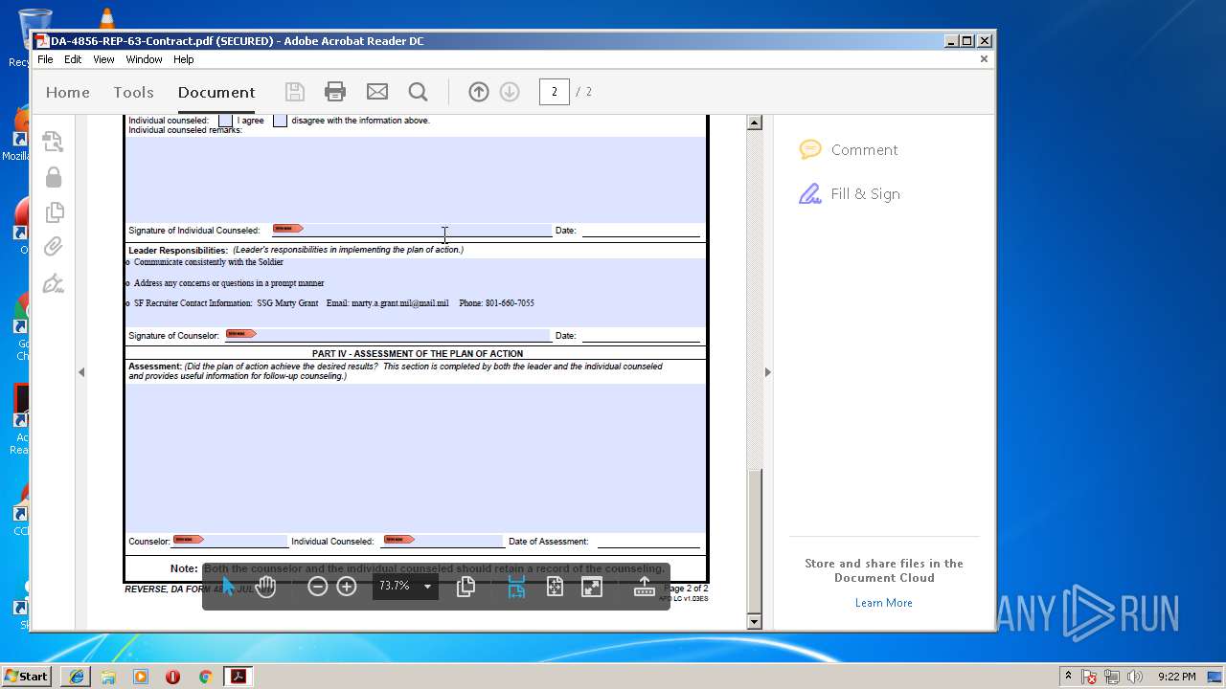The height and width of the screenshot is (689, 1226).
Task: Click the page number input field
Action: [555, 92]
